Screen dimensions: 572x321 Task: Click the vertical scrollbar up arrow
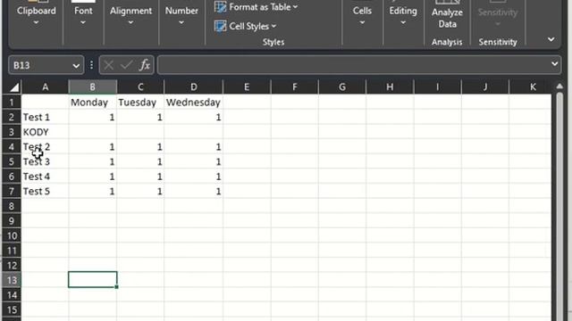pyautogui.click(x=559, y=86)
